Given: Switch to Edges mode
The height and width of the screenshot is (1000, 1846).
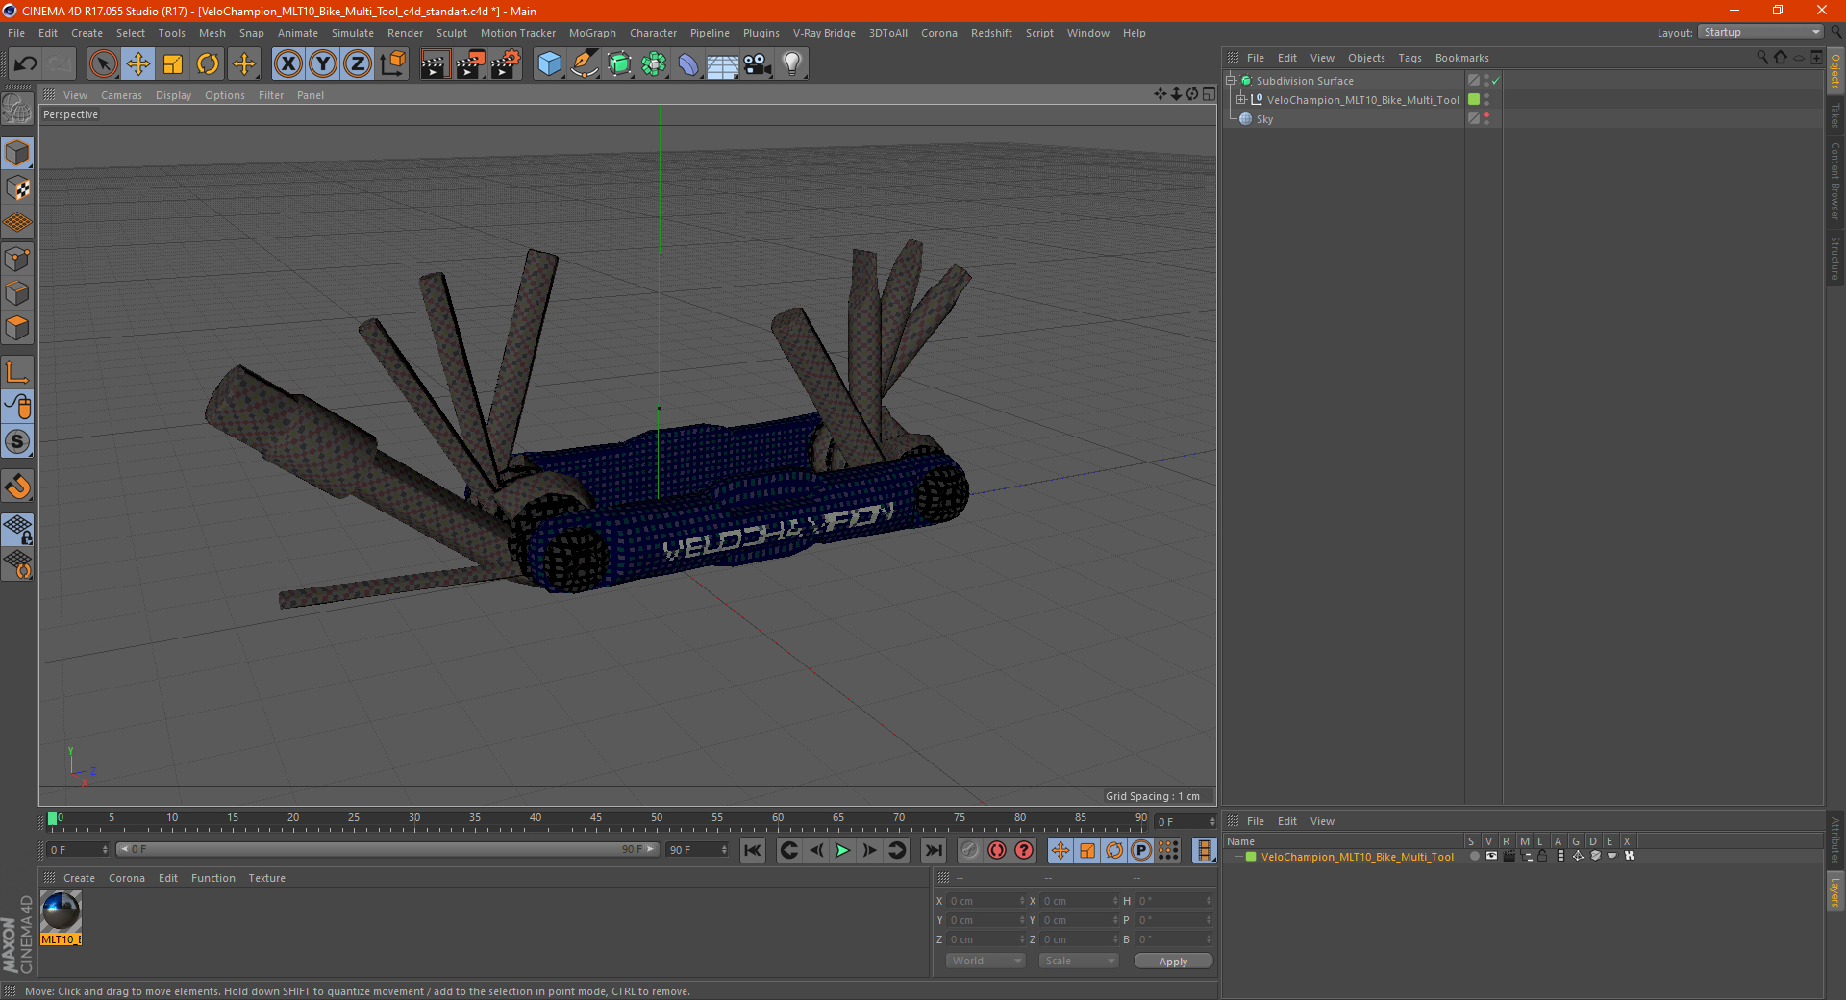Looking at the screenshot, I should click(x=17, y=293).
